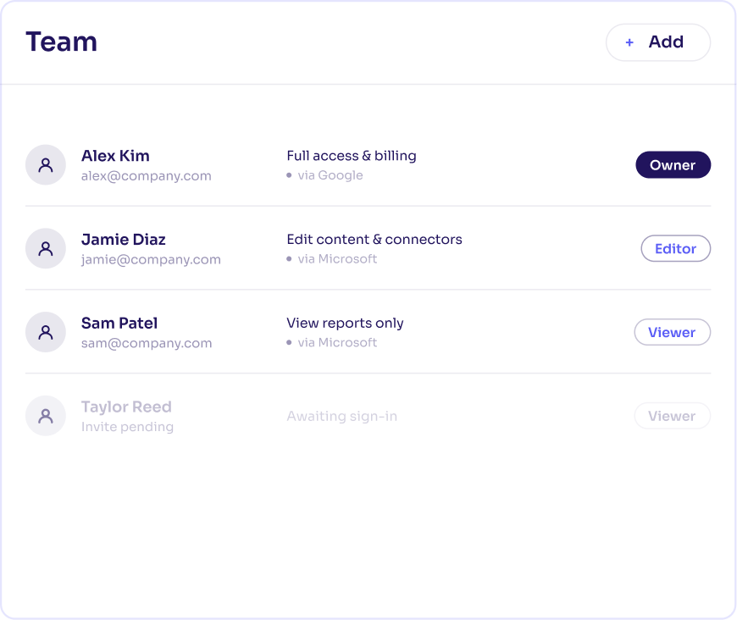This screenshot has width=737, height=620.
Task: Select the Taylor Reed name
Action: click(126, 407)
